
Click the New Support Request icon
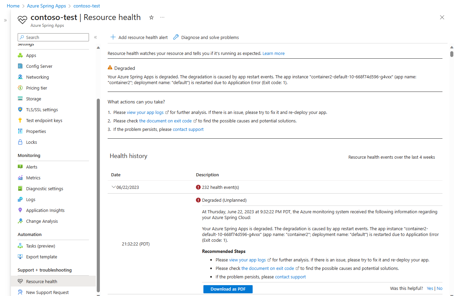click(20, 292)
